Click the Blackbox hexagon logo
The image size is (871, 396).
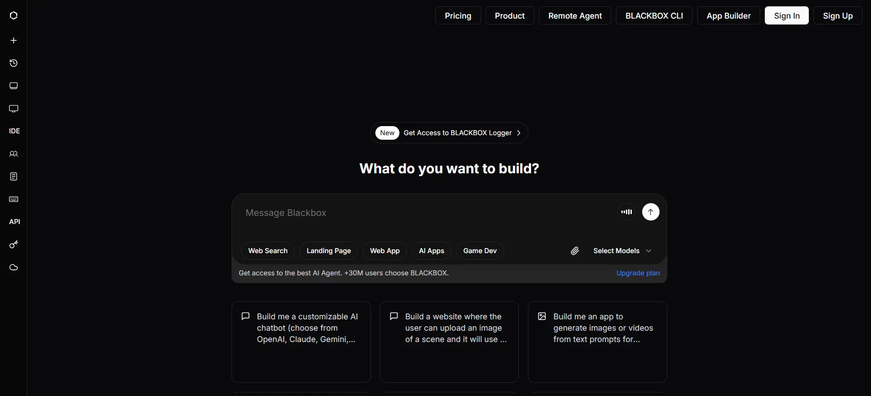pos(14,15)
